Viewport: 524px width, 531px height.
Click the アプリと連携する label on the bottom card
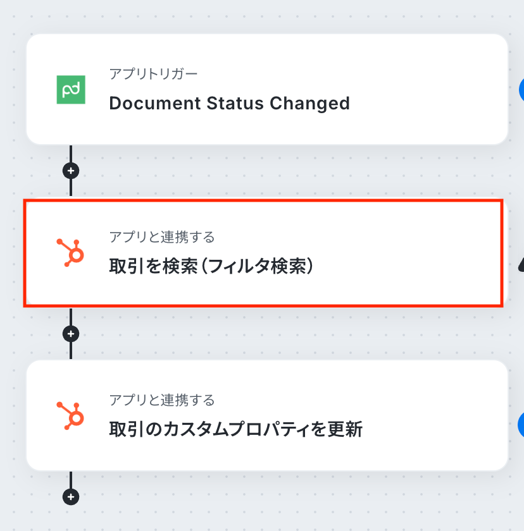tap(162, 400)
